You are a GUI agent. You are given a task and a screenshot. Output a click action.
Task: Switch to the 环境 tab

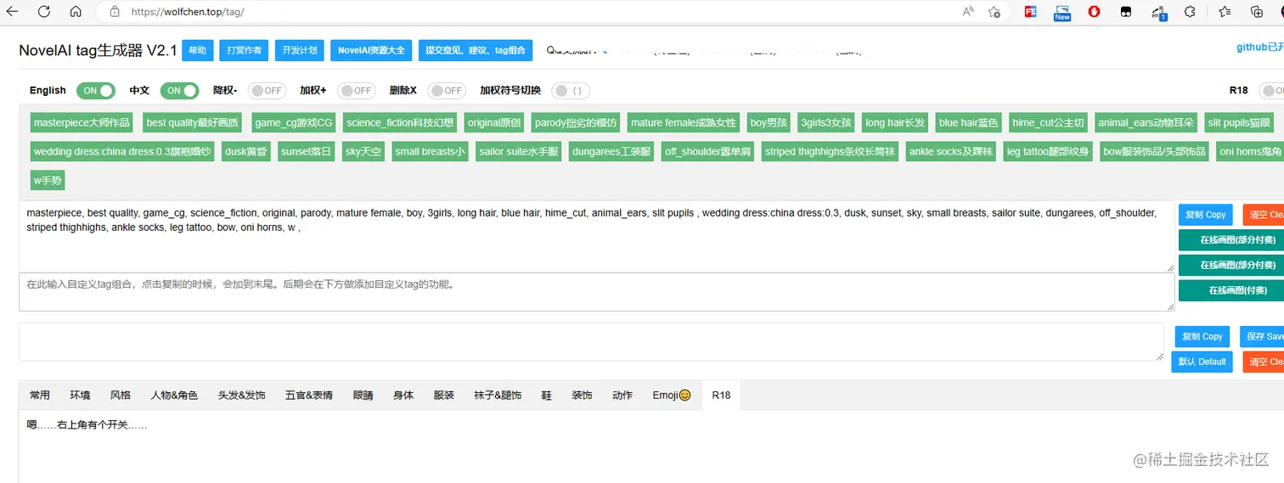[x=80, y=396]
